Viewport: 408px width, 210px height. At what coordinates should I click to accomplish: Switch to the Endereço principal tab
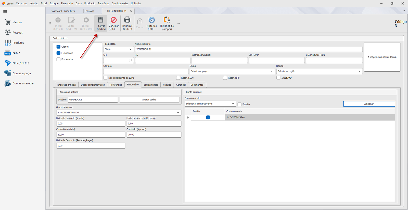[x=67, y=85]
